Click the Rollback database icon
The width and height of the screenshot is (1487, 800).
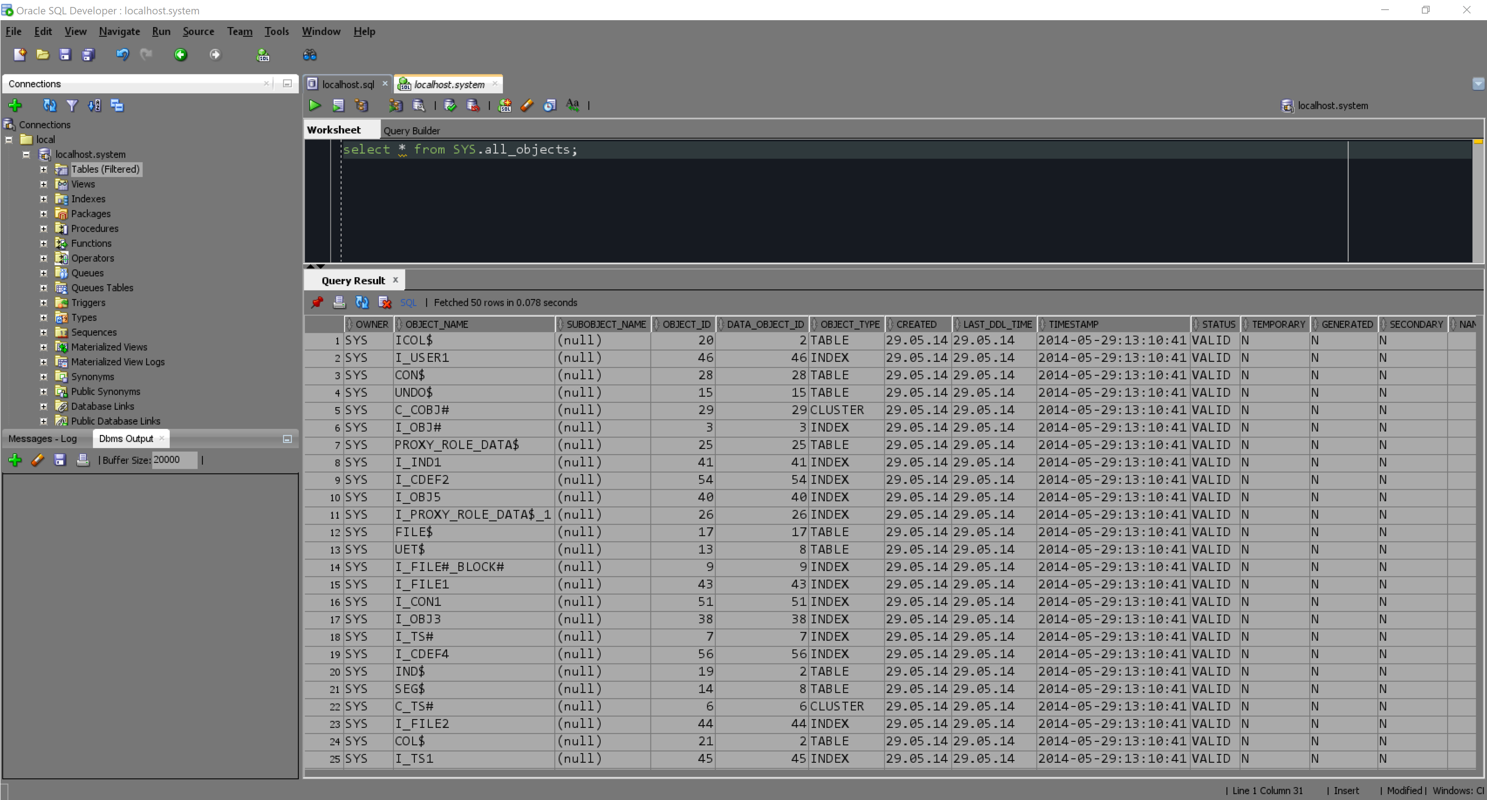pos(473,105)
